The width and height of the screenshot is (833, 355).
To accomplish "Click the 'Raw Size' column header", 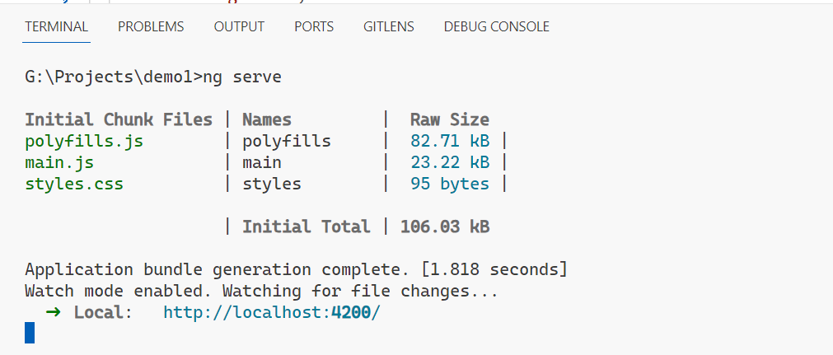I will tap(450, 119).
